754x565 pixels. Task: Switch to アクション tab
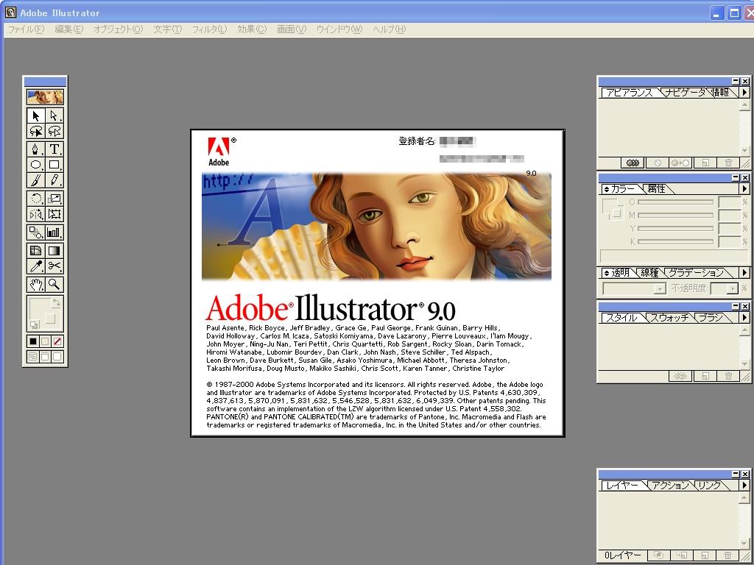[670, 486]
